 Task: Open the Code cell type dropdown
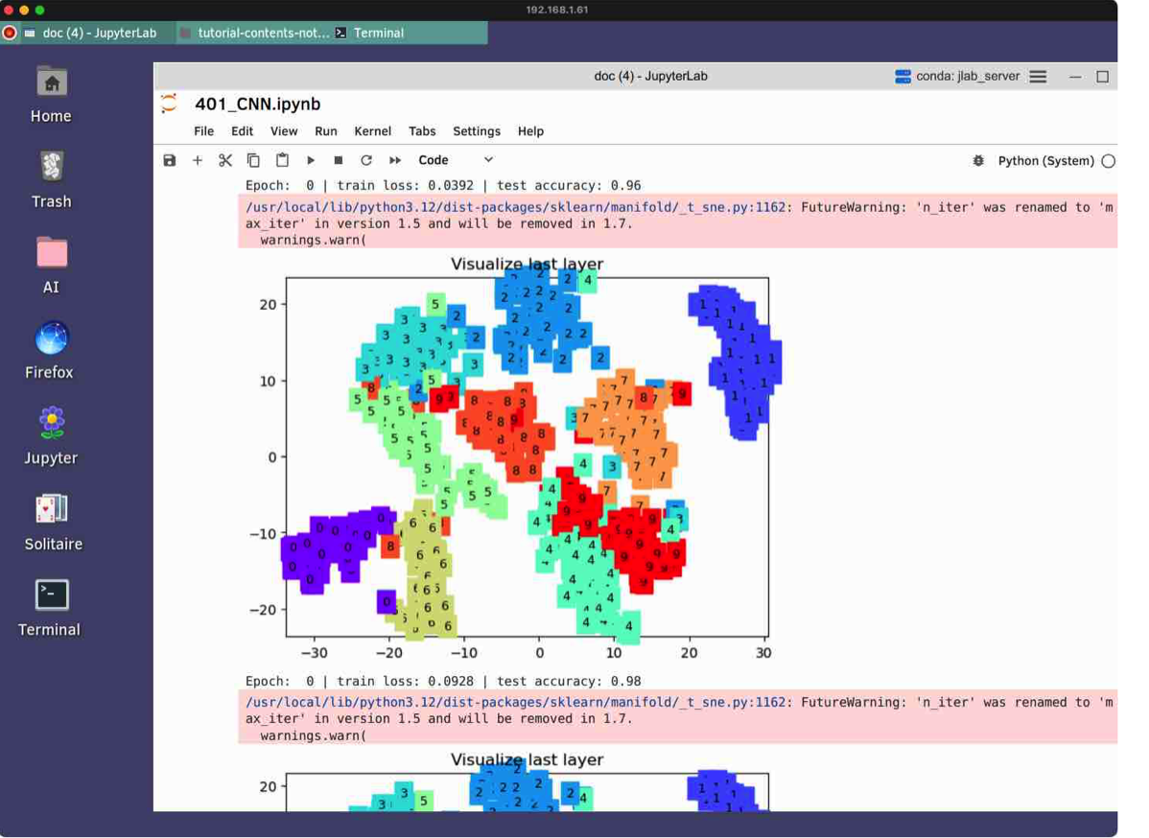[x=456, y=160]
